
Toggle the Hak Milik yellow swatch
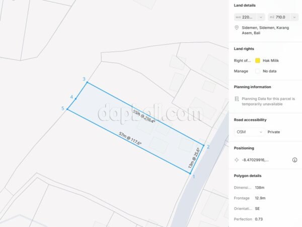tap(258, 61)
